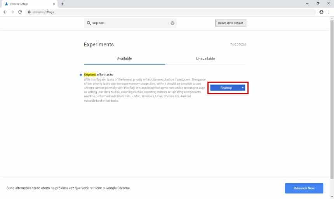
Task: Go back using the browser back arrow
Action: 5,12
